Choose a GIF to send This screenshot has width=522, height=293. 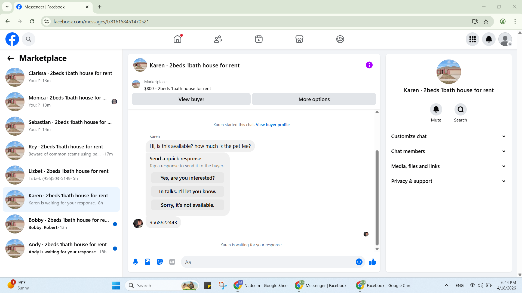click(172, 262)
